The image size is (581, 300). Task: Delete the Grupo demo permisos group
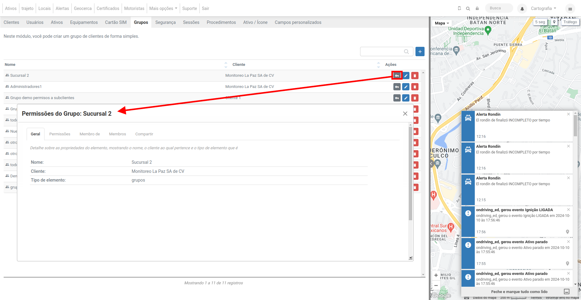(415, 98)
